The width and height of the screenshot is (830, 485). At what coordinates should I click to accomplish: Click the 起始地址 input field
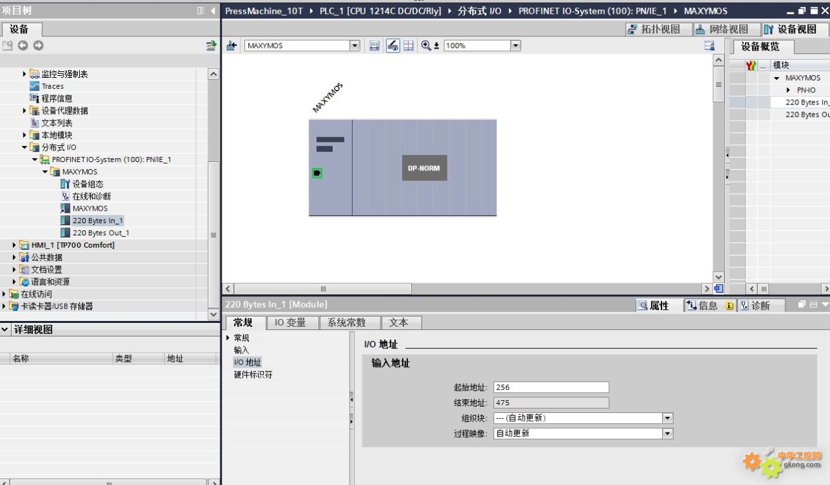point(551,387)
